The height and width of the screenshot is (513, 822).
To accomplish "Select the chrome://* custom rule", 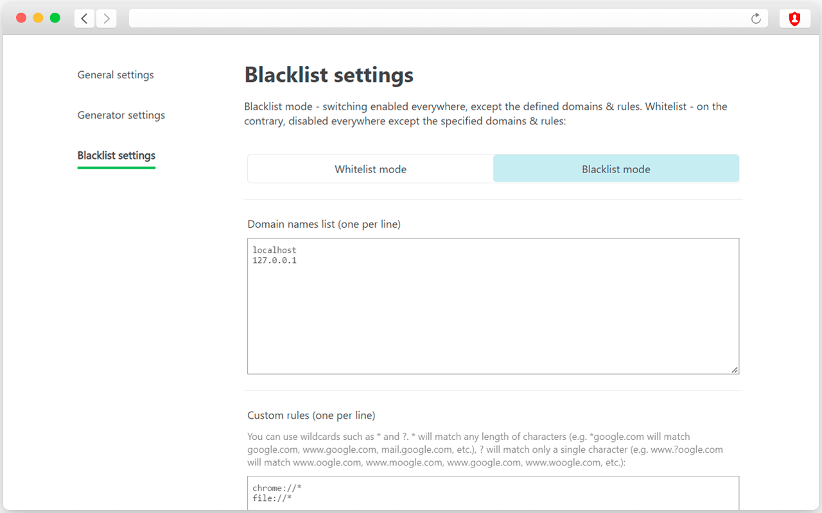I will tap(277, 487).
